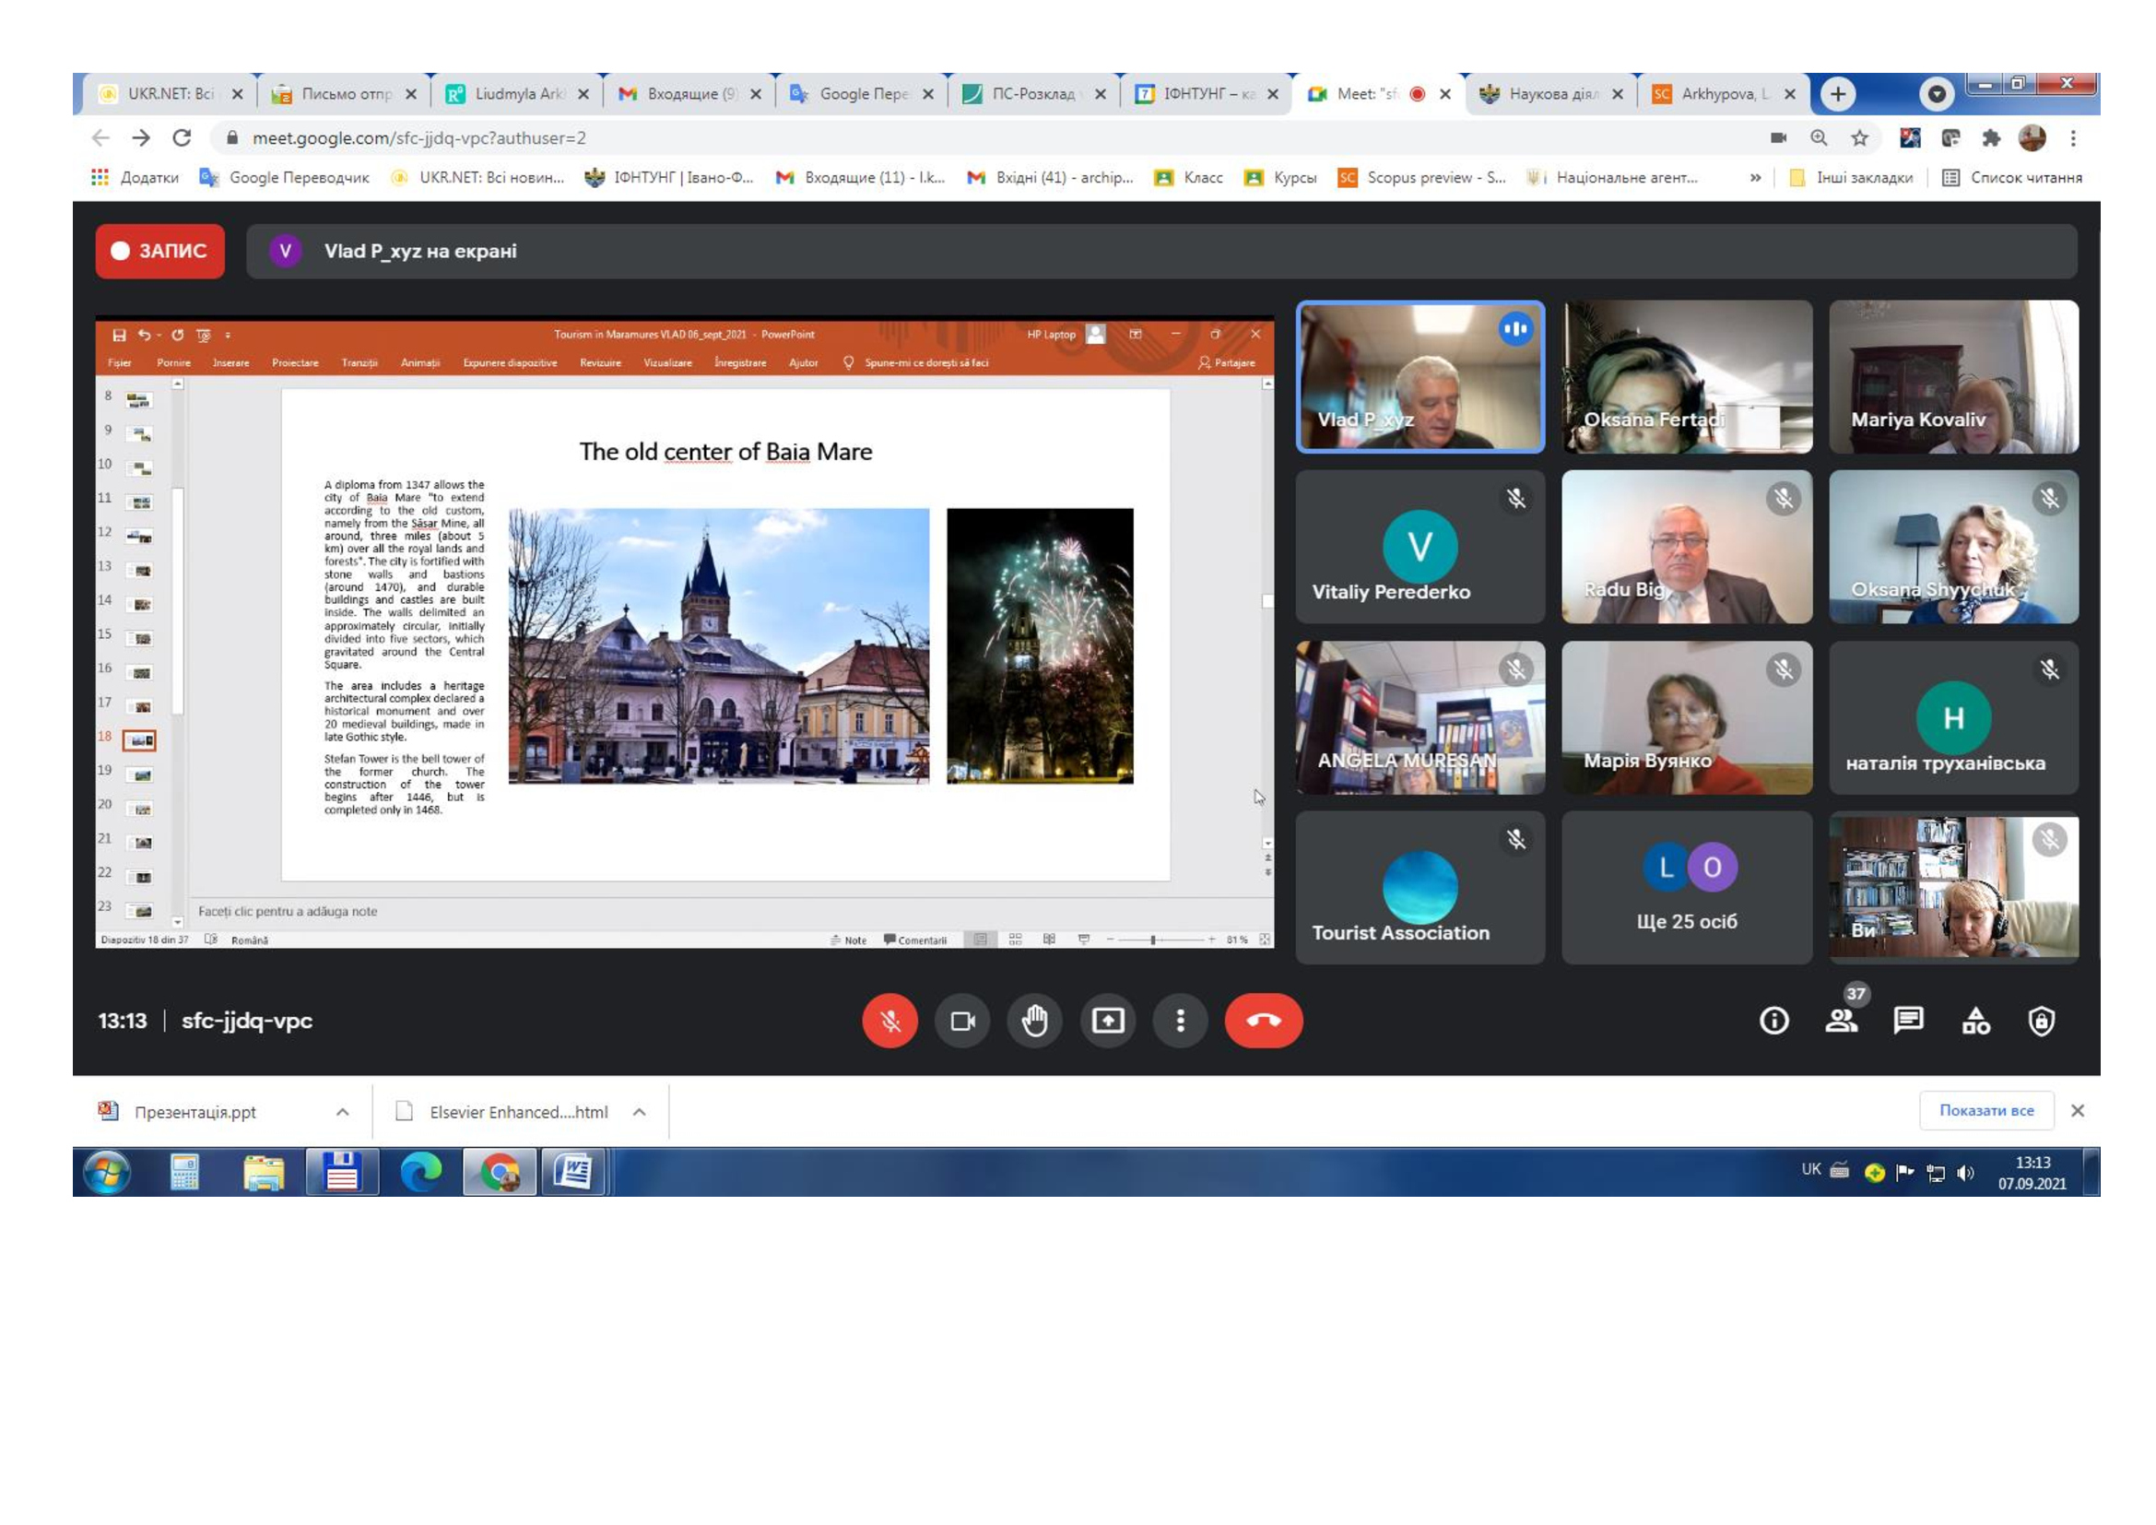
Task: Switch to ІФНТУНГ browser tab
Action: pos(1205,94)
